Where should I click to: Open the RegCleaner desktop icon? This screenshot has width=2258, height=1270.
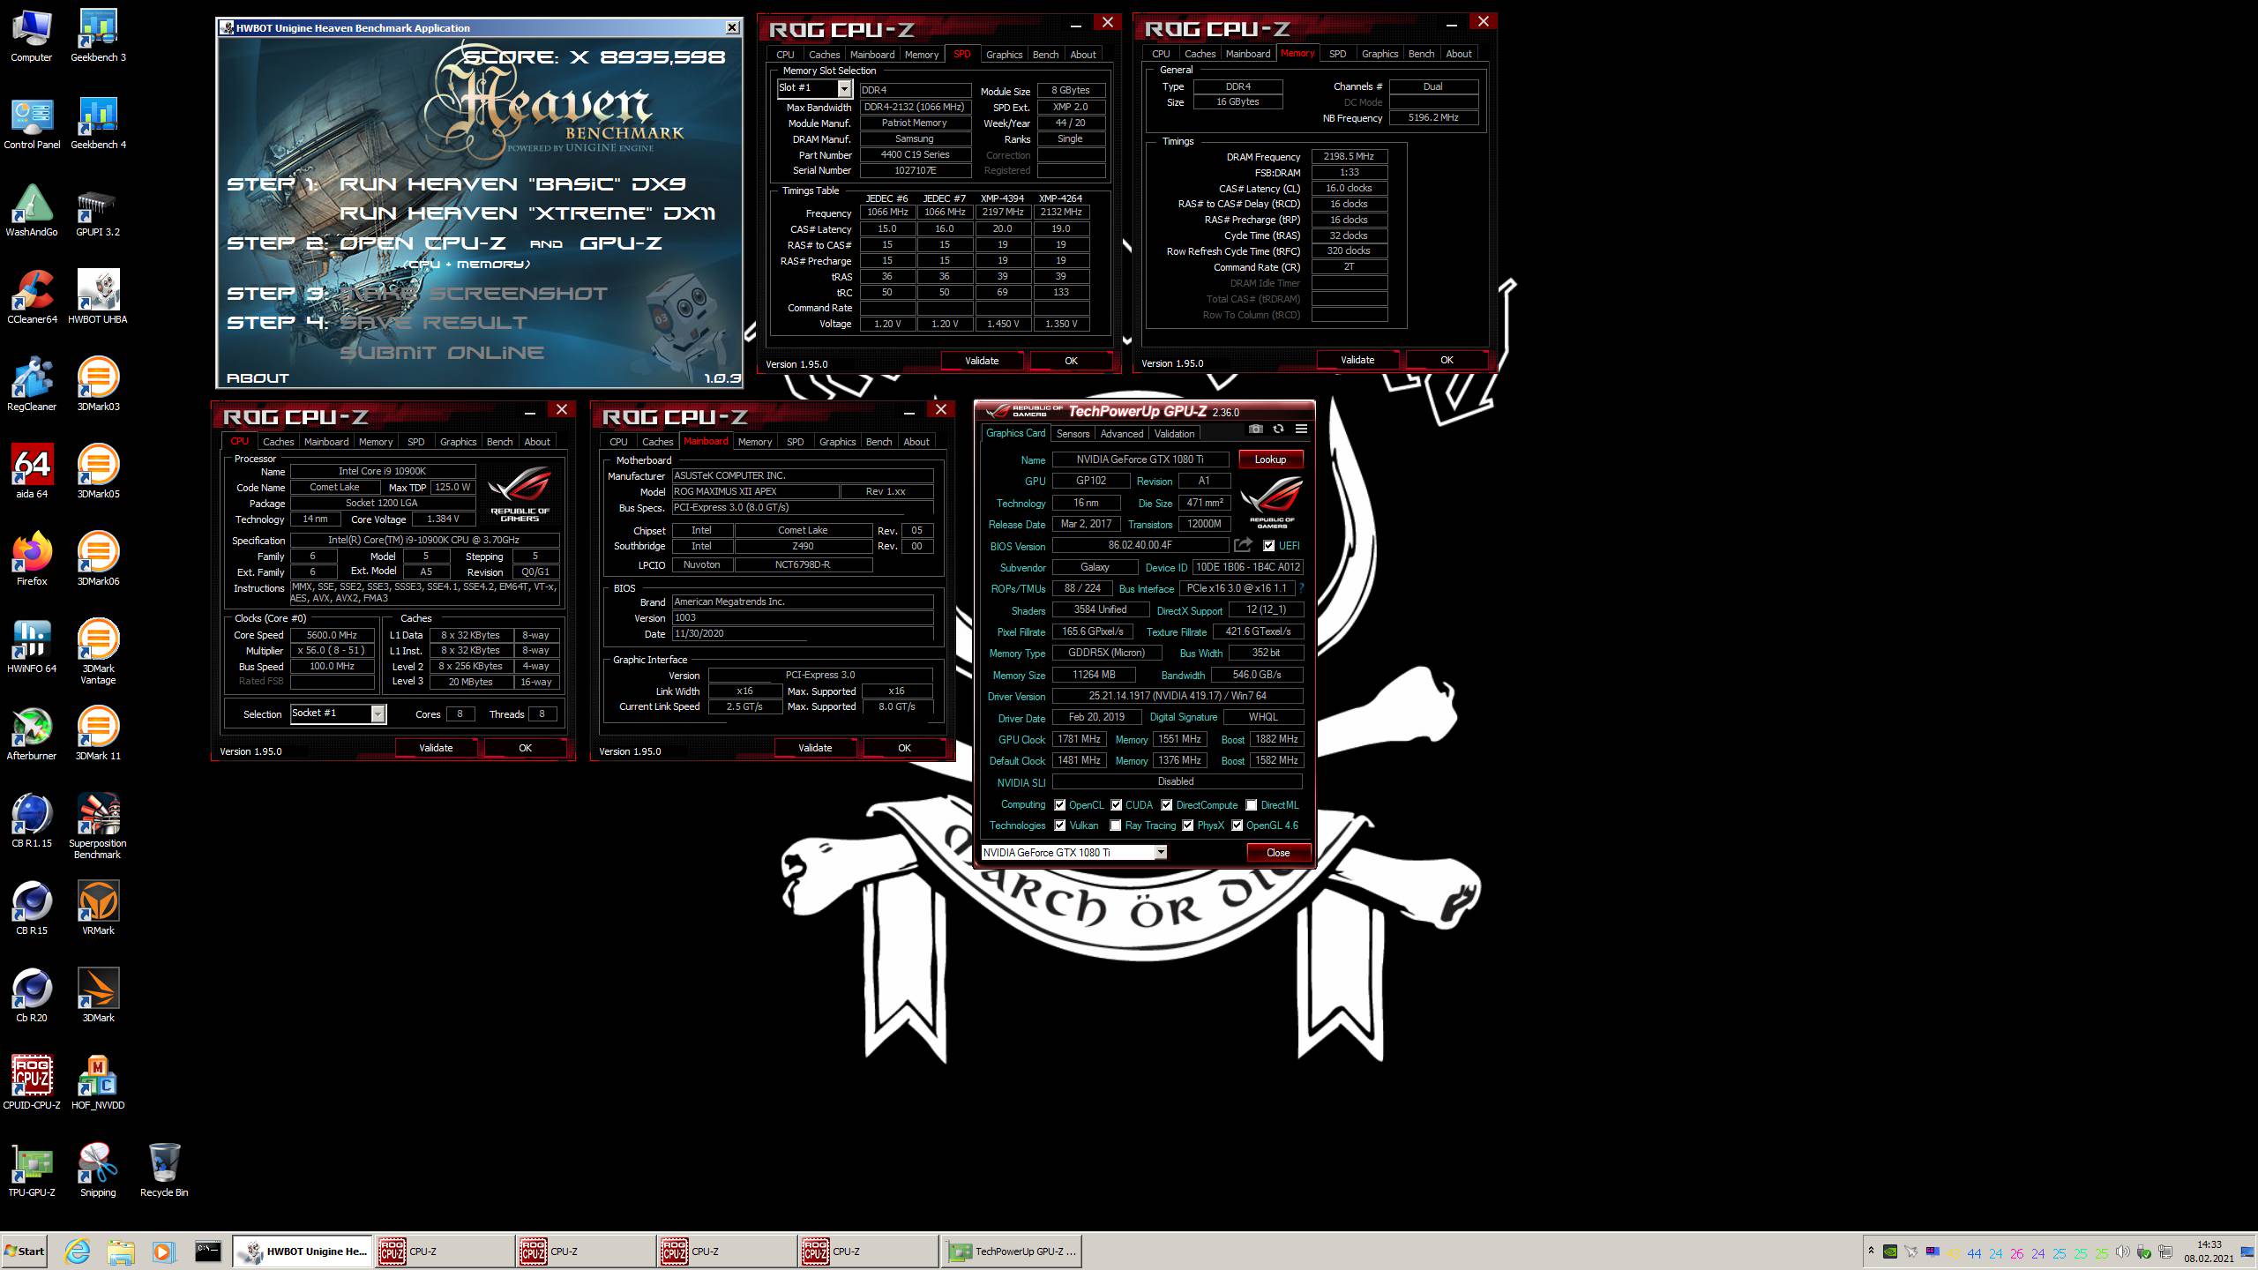click(x=32, y=385)
